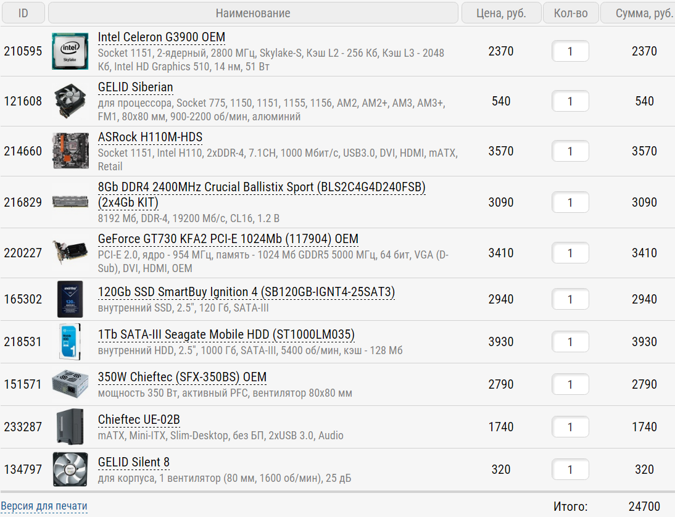Click the total value 24700
The height and width of the screenshot is (517, 675).
point(644,507)
